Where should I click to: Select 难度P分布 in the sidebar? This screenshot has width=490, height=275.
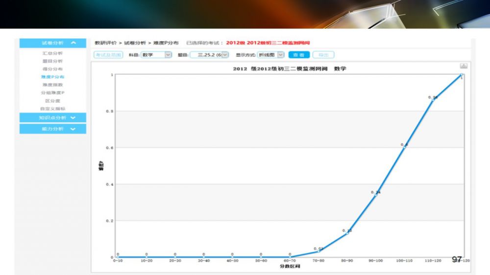(52, 77)
